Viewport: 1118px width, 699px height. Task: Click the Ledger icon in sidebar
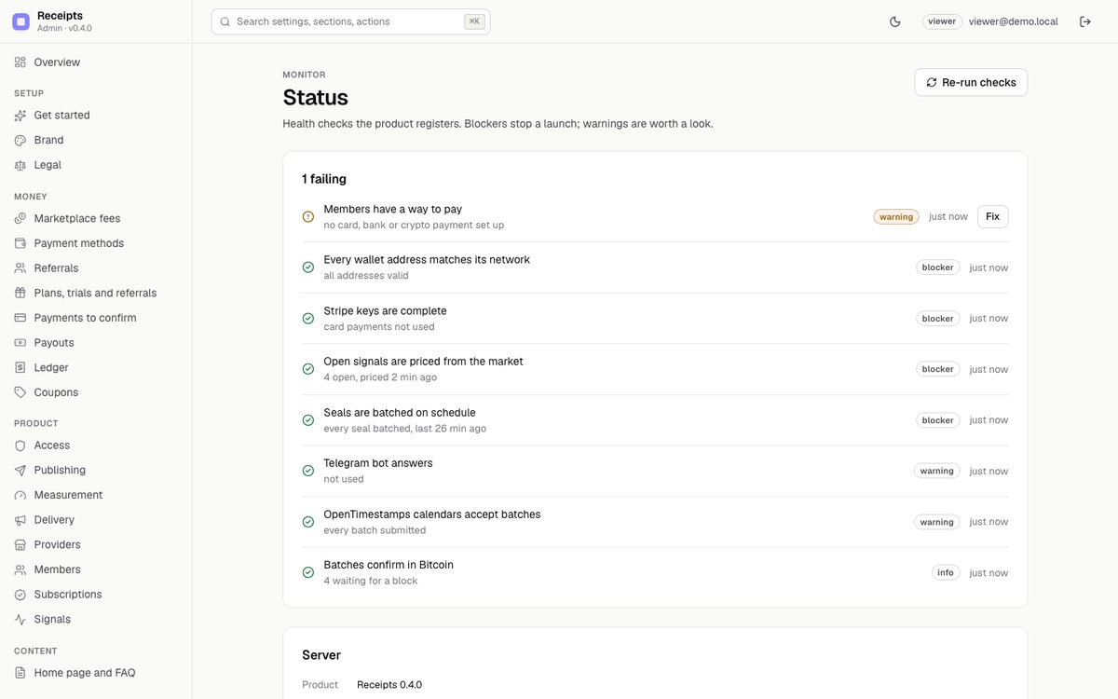pos(20,367)
